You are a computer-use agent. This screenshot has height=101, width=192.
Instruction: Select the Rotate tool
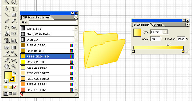[x=7, y=28]
